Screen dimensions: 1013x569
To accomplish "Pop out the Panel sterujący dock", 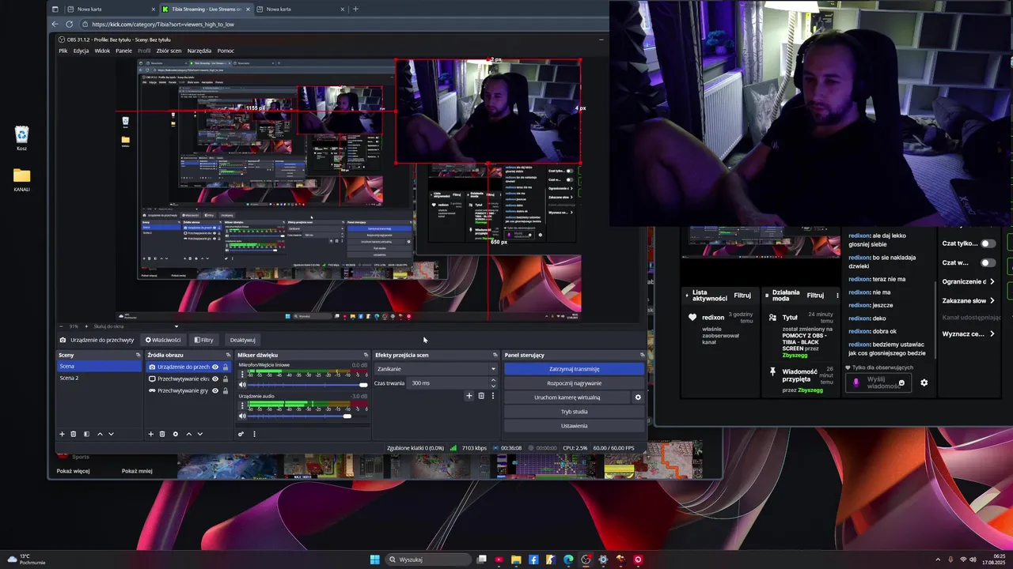I will 642,355.
